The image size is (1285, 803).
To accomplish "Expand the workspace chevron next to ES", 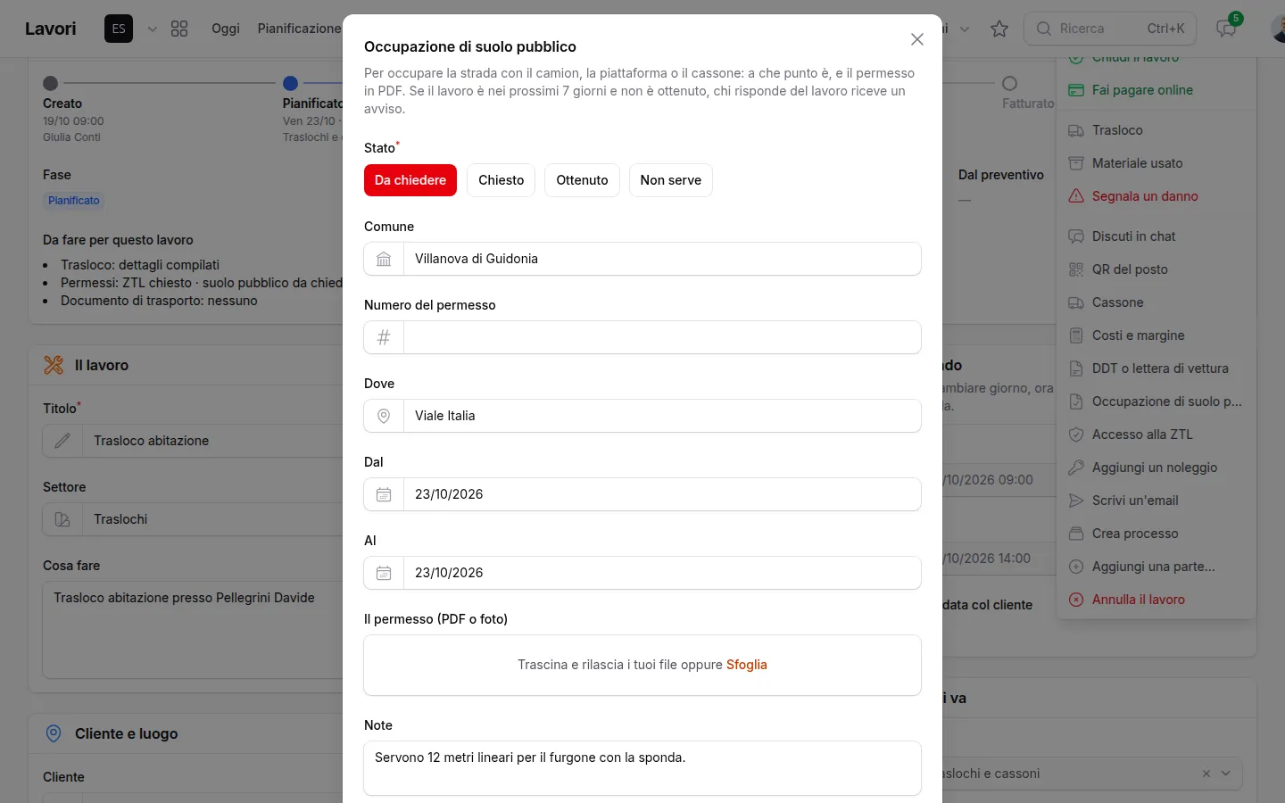I will tap(153, 29).
